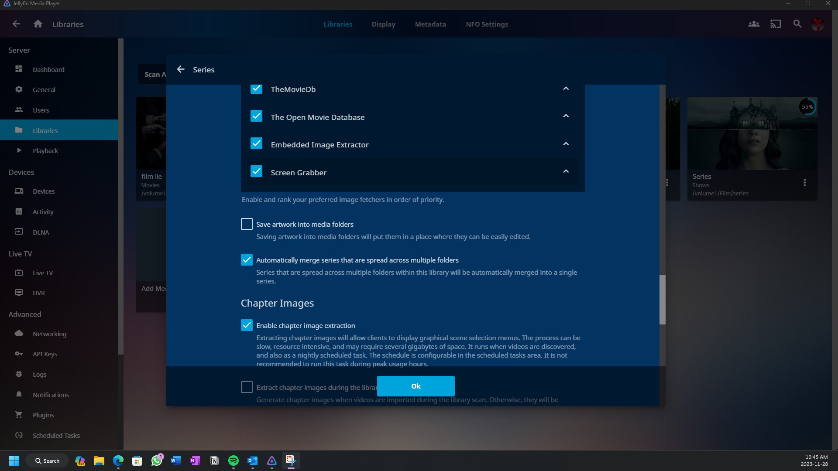Open the NFO Settings tab
This screenshot has height=471, width=838.
pyautogui.click(x=487, y=24)
